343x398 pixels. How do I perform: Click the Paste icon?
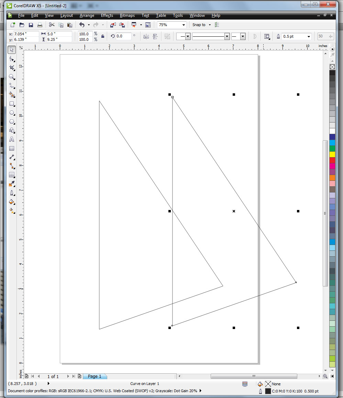click(x=70, y=25)
